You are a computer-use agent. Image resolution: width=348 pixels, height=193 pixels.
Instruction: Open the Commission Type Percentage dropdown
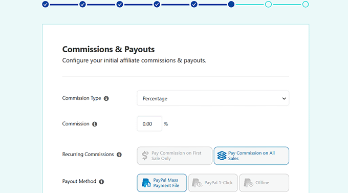pyautogui.click(x=213, y=98)
